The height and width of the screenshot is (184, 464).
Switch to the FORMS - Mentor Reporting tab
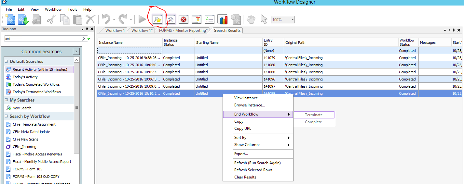pyautogui.click(x=183, y=31)
